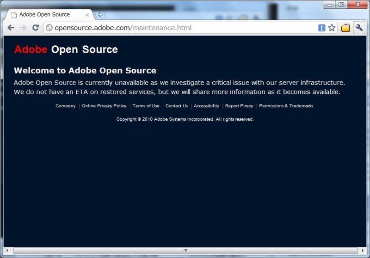370x258 pixels.
Task: Open the Contact Us link
Action: coord(177,106)
